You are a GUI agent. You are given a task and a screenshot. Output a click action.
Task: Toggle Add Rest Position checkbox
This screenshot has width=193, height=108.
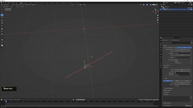(163, 103)
